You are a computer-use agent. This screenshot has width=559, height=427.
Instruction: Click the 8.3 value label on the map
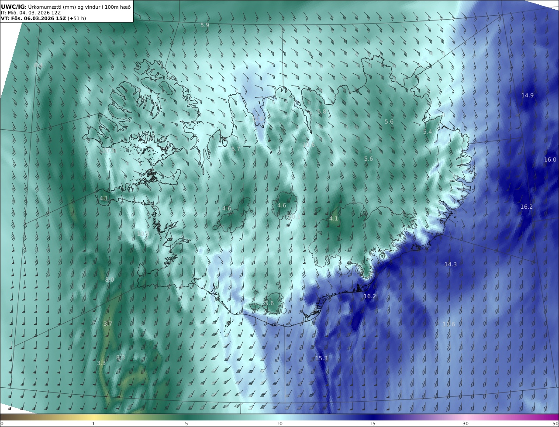click(121, 358)
